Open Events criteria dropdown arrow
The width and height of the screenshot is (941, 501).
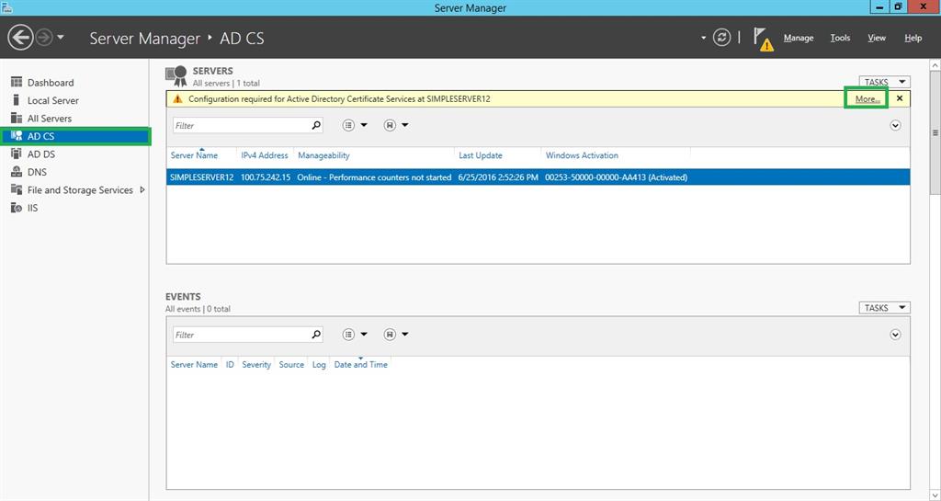[364, 335]
